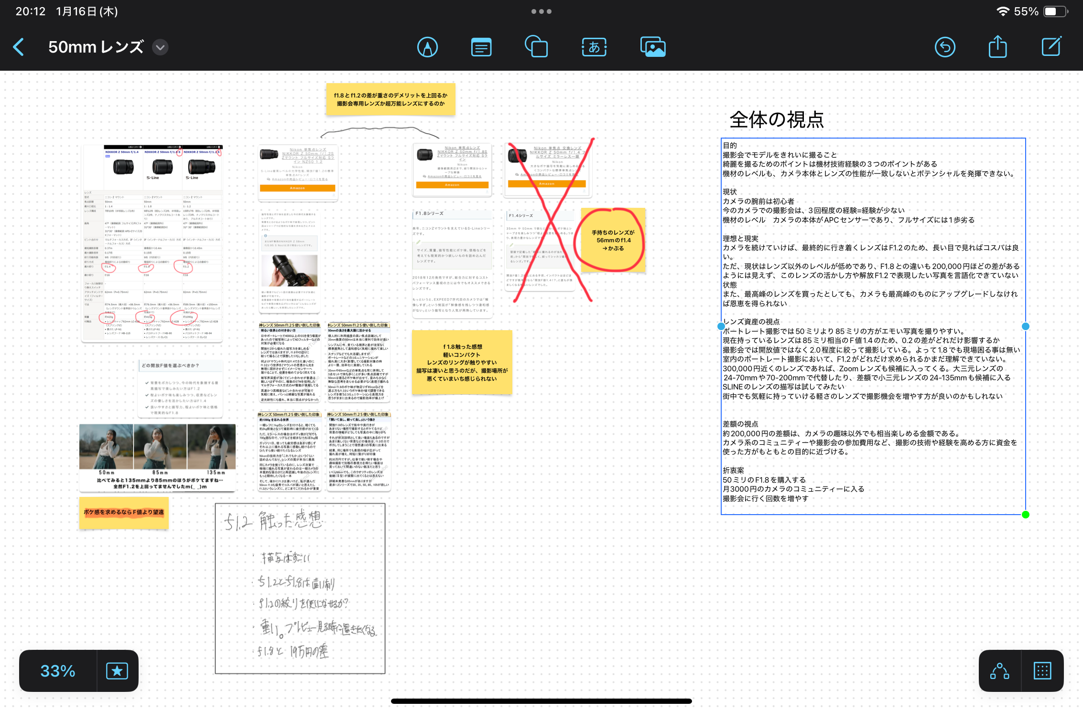Select the pen drawing tool
The width and height of the screenshot is (1083, 711).
[428, 46]
